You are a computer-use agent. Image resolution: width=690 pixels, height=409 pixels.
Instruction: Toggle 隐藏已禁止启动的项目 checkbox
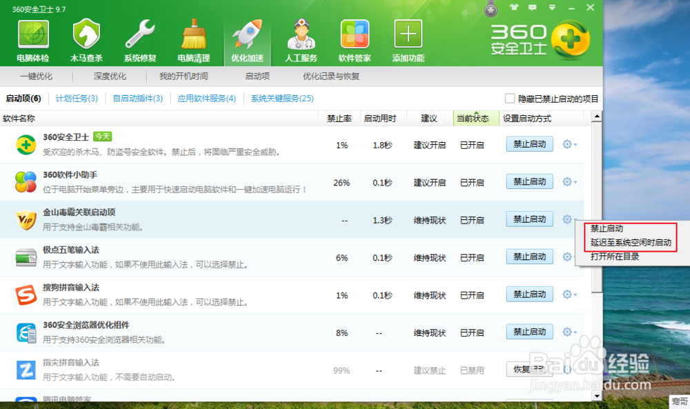510,99
